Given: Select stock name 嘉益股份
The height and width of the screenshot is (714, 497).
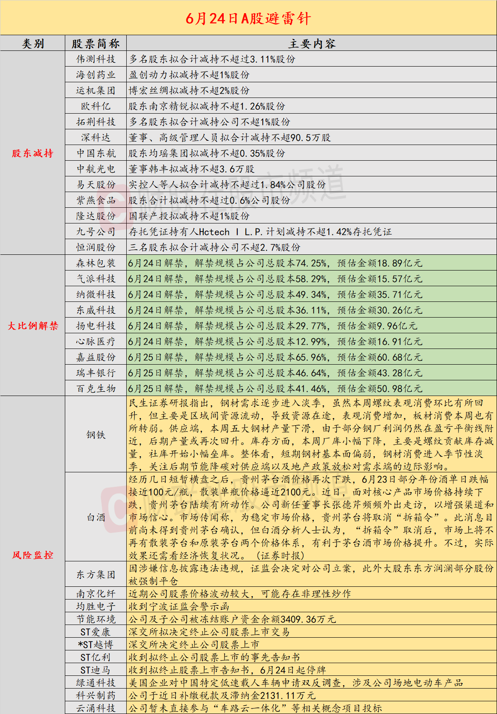Looking at the screenshot, I should pos(96,357).
